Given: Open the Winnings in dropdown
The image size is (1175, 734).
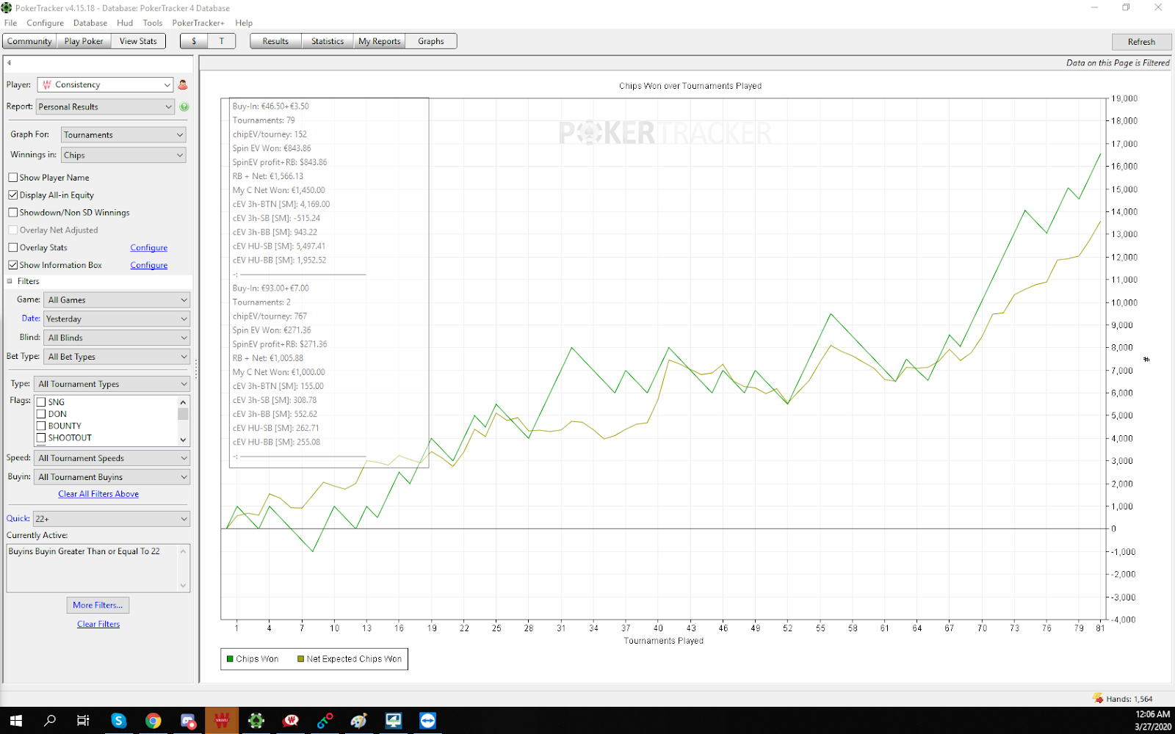Looking at the screenshot, I should (x=123, y=155).
